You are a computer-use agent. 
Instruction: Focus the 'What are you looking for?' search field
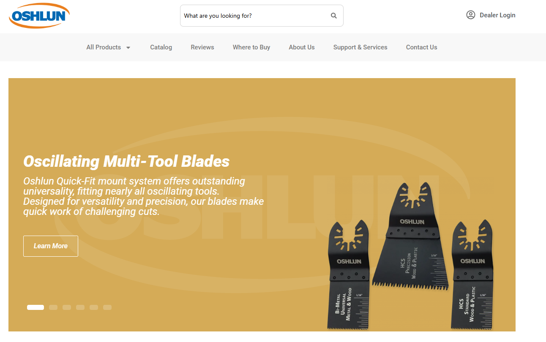coord(254,16)
